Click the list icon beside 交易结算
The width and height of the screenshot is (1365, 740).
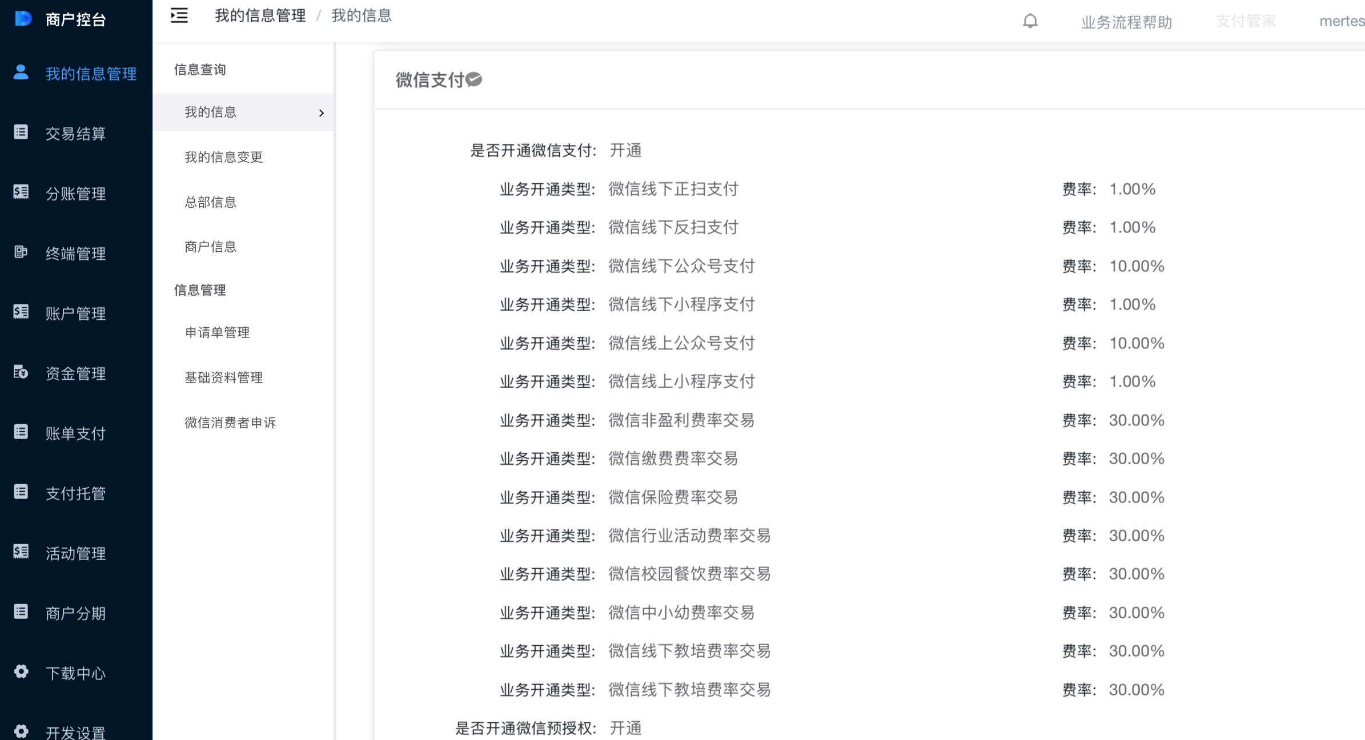pos(21,132)
